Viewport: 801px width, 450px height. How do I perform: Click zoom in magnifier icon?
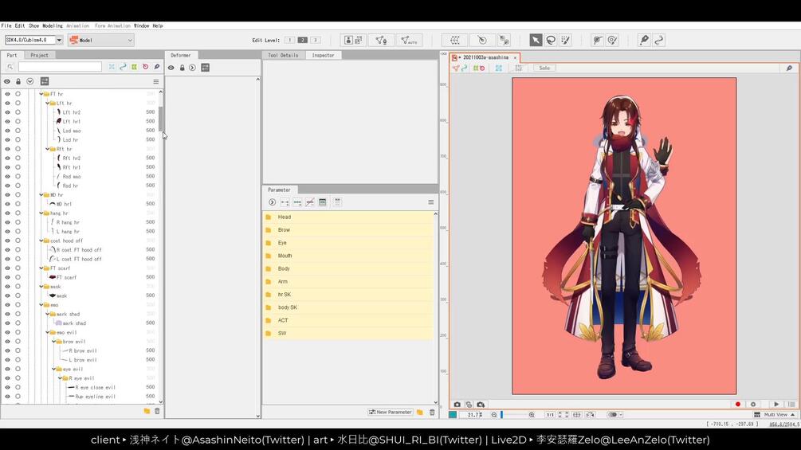[x=532, y=415]
